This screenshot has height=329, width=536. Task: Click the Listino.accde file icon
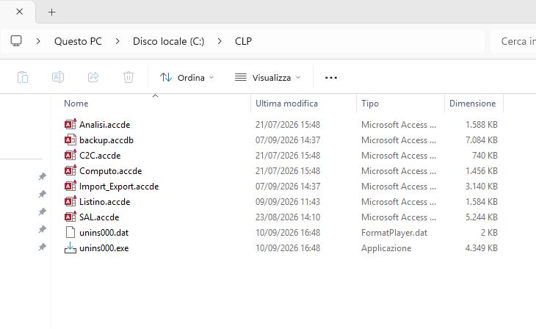point(70,201)
